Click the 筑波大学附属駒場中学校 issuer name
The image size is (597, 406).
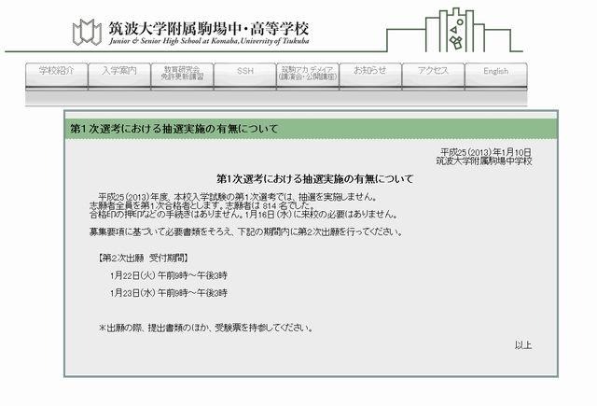click(x=483, y=161)
